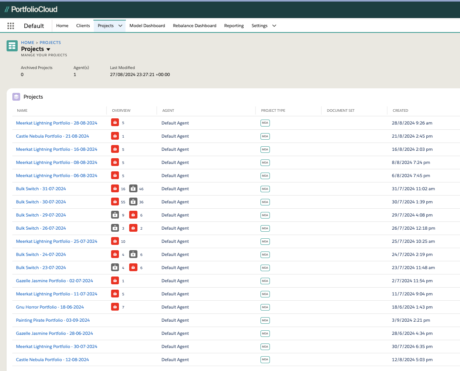Click the MDA badge for Gazelle Jasmine Portfolio - 02-07-2024
460x371 pixels.
coord(265,281)
